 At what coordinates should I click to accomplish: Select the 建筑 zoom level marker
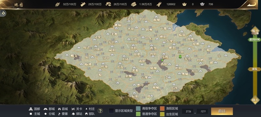(254, 69)
